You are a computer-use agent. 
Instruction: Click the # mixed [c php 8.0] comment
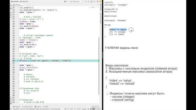[34, 102]
